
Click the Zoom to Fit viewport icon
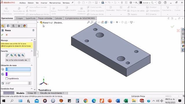(x=88, y=22)
